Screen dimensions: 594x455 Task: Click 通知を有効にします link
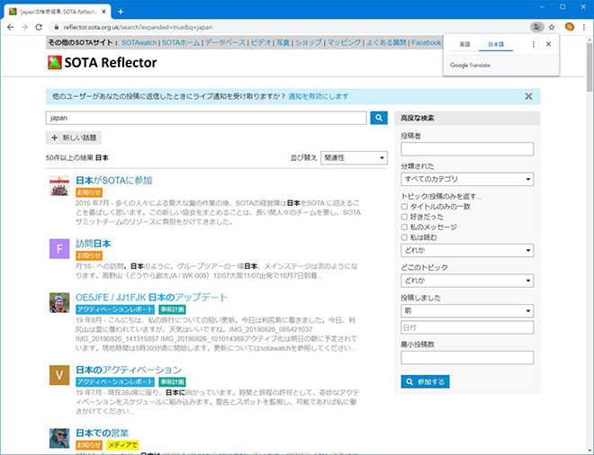319,96
